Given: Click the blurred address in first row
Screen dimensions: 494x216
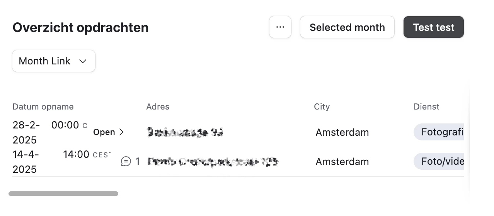Looking at the screenshot, I should (185, 132).
